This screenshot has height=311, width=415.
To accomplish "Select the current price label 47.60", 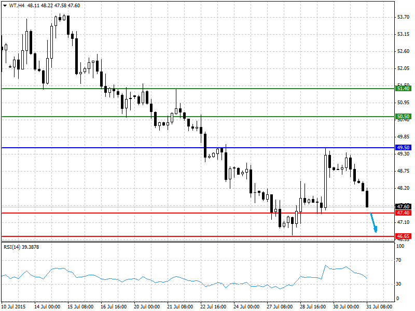I will [x=403, y=206].
